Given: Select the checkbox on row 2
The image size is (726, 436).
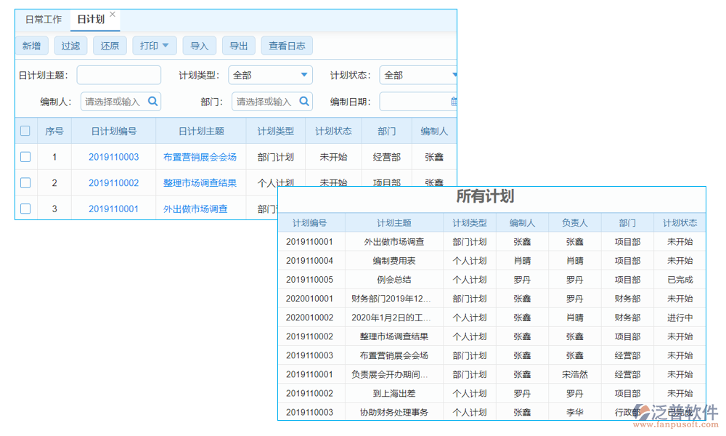Looking at the screenshot, I should click(25, 182).
